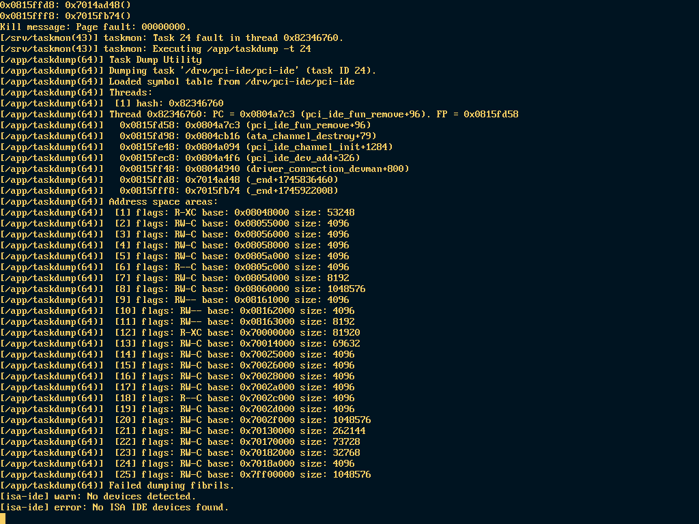Select area [25] based at 0x7ff00000
The height and width of the screenshot is (524, 699).
[242, 474]
